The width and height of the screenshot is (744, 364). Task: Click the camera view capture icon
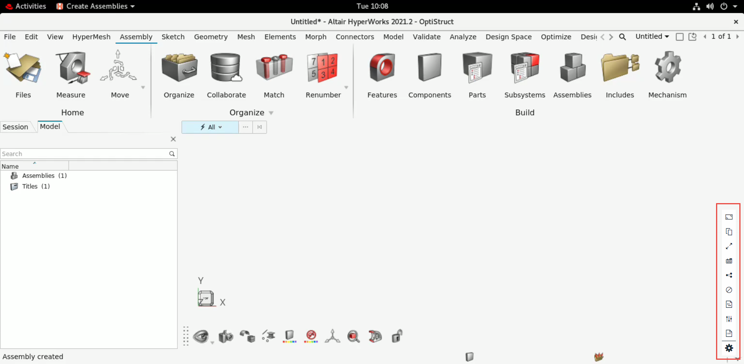pos(226,336)
